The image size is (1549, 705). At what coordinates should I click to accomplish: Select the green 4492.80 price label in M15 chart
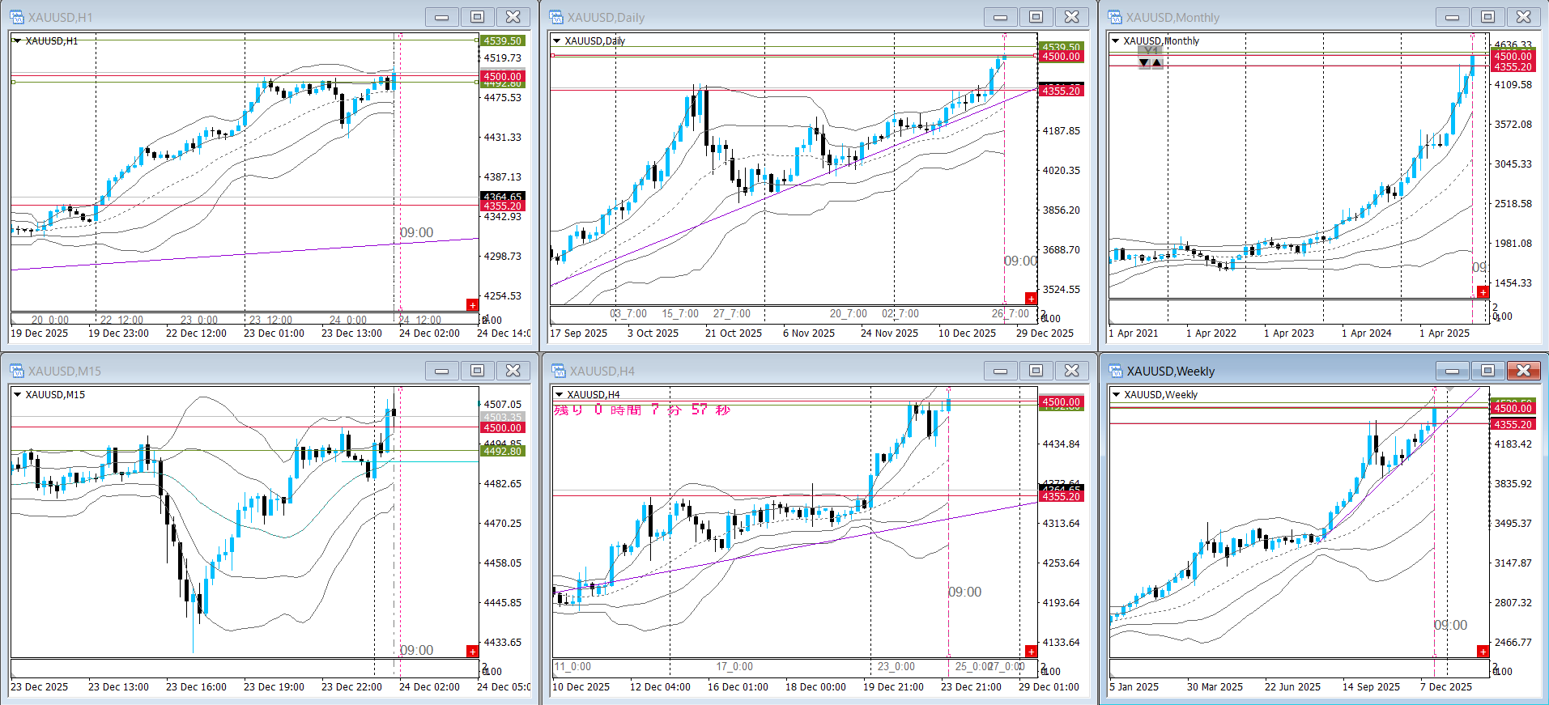(502, 451)
